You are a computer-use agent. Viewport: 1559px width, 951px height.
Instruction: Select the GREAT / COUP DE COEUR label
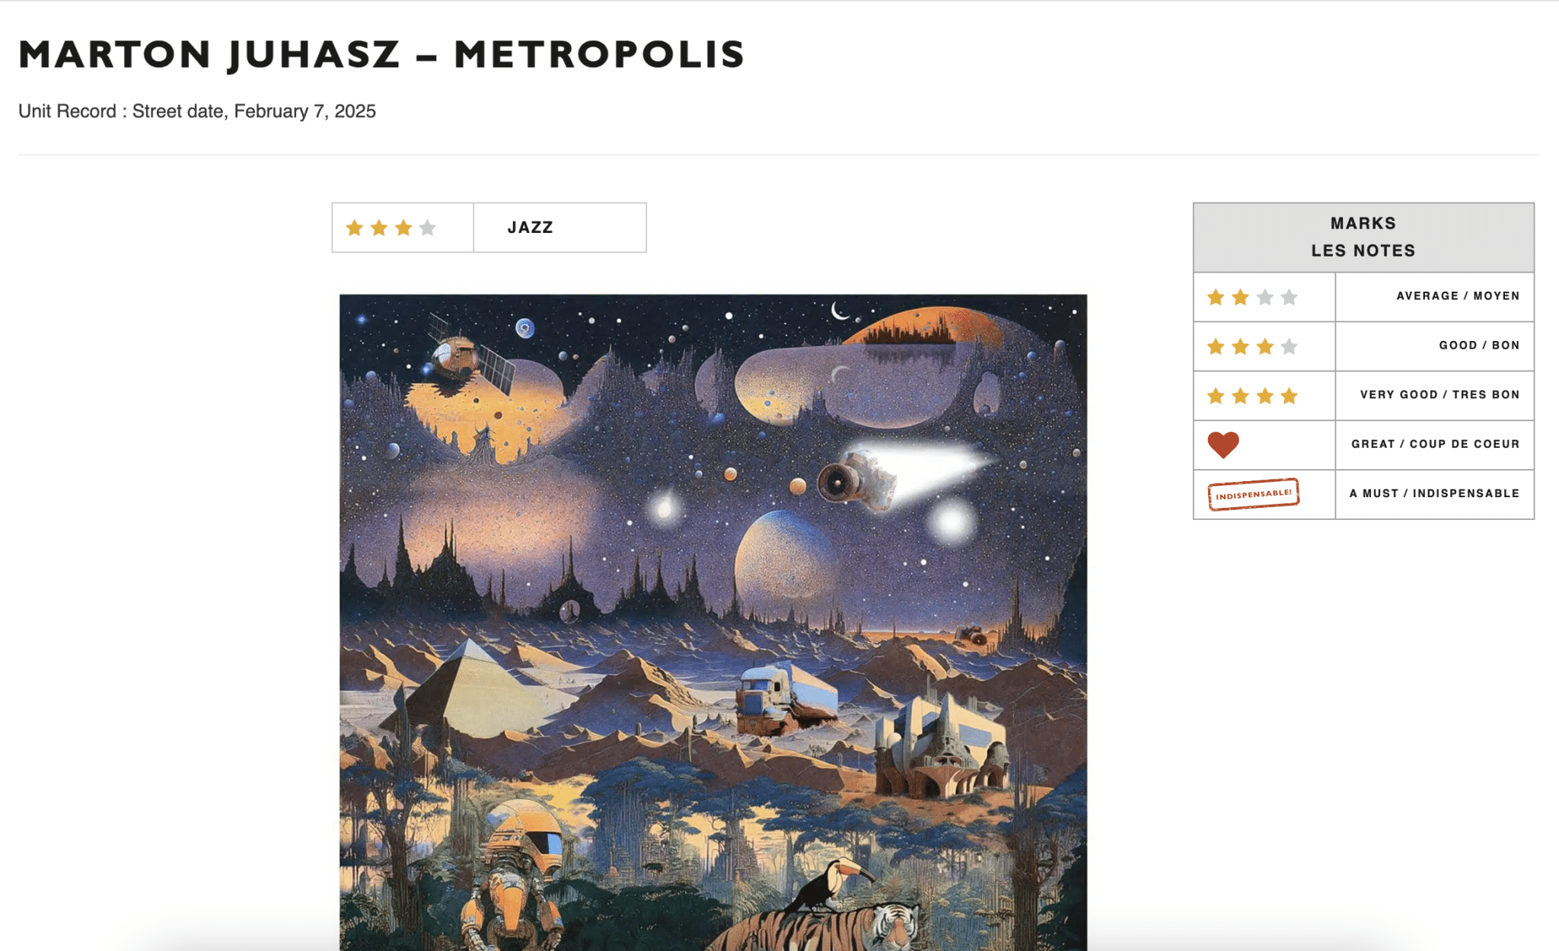coord(1435,444)
